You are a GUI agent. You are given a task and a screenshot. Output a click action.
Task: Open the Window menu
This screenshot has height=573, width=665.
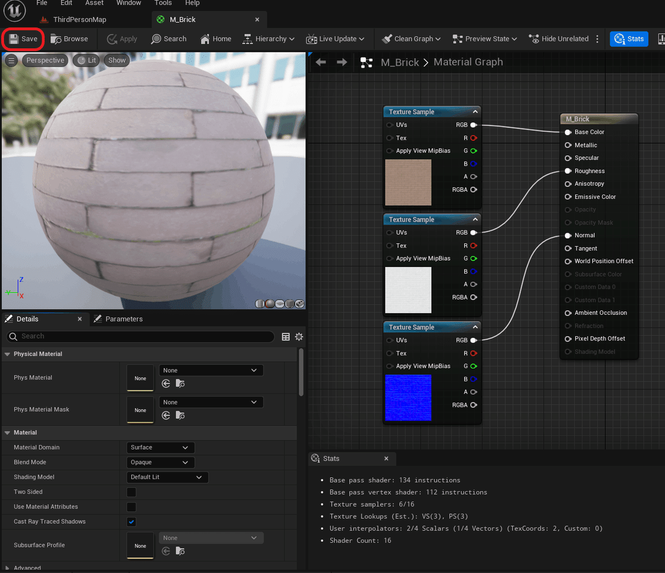(x=129, y=3)
